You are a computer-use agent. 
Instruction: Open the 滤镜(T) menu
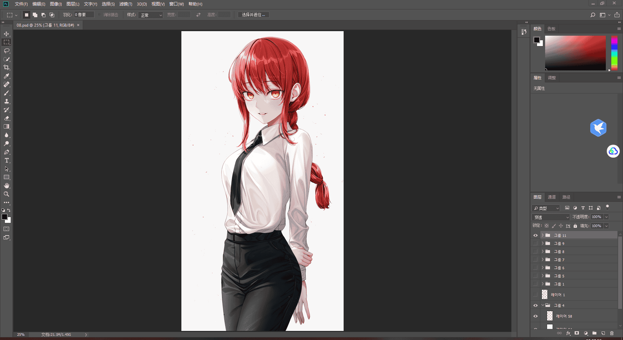(126, 4)
